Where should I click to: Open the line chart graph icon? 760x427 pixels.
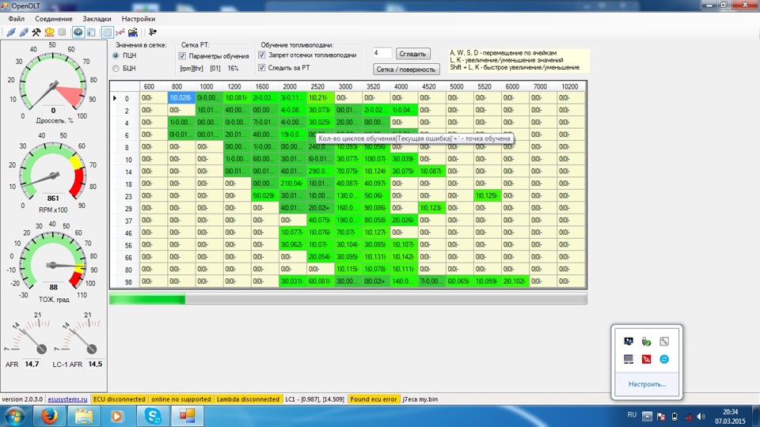click(x=120, y=32)
